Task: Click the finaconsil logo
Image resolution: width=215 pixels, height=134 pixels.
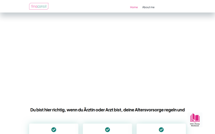Action: [x=39, y=6]
